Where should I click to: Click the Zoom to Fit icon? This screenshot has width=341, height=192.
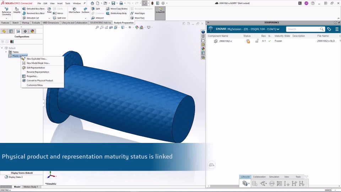pos(97,27)
